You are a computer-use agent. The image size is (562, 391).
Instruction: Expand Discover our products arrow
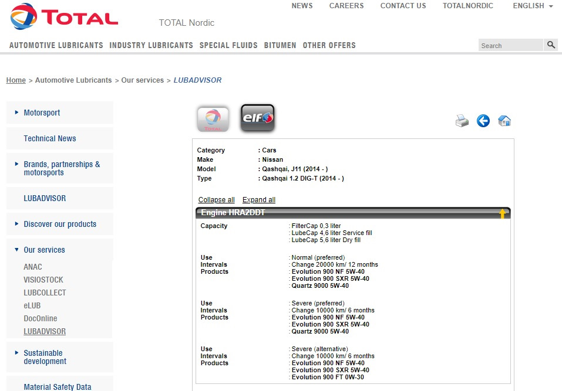click(x=16, y=223)
